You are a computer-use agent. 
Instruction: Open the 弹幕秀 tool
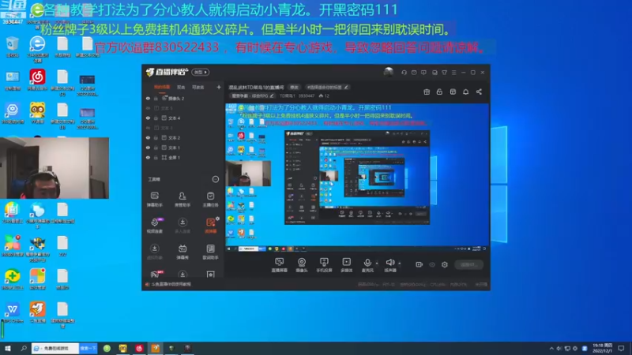(x=182, y=252)
